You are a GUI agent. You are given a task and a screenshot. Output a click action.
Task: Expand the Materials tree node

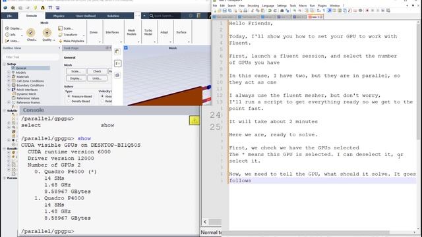pos(9,76)
